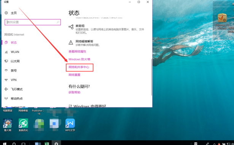Screen dimensions: 234x145
Task: Close the Settings window
Action: point(148,2)
